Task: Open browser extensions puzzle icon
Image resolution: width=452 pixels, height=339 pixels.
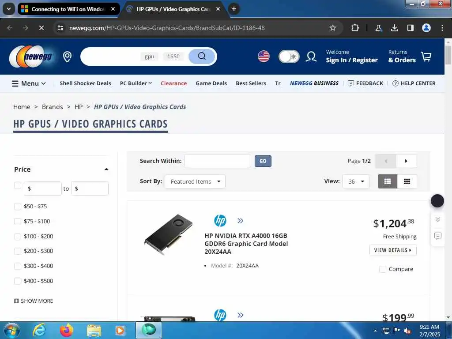Action: coord(355,28)
